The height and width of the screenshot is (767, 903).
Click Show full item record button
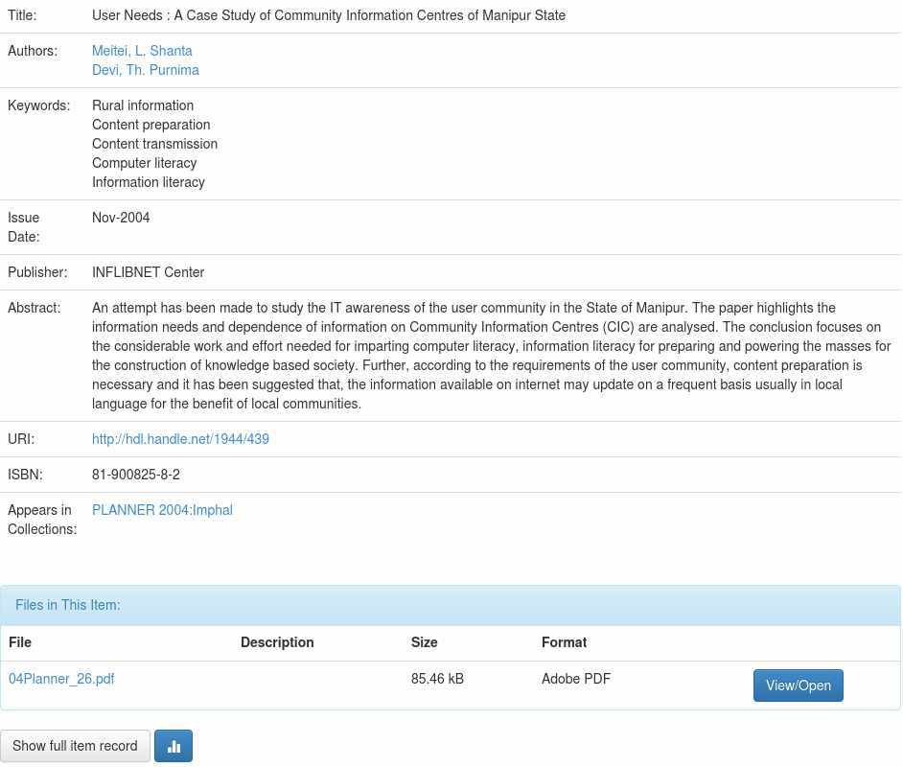(75, 746)
